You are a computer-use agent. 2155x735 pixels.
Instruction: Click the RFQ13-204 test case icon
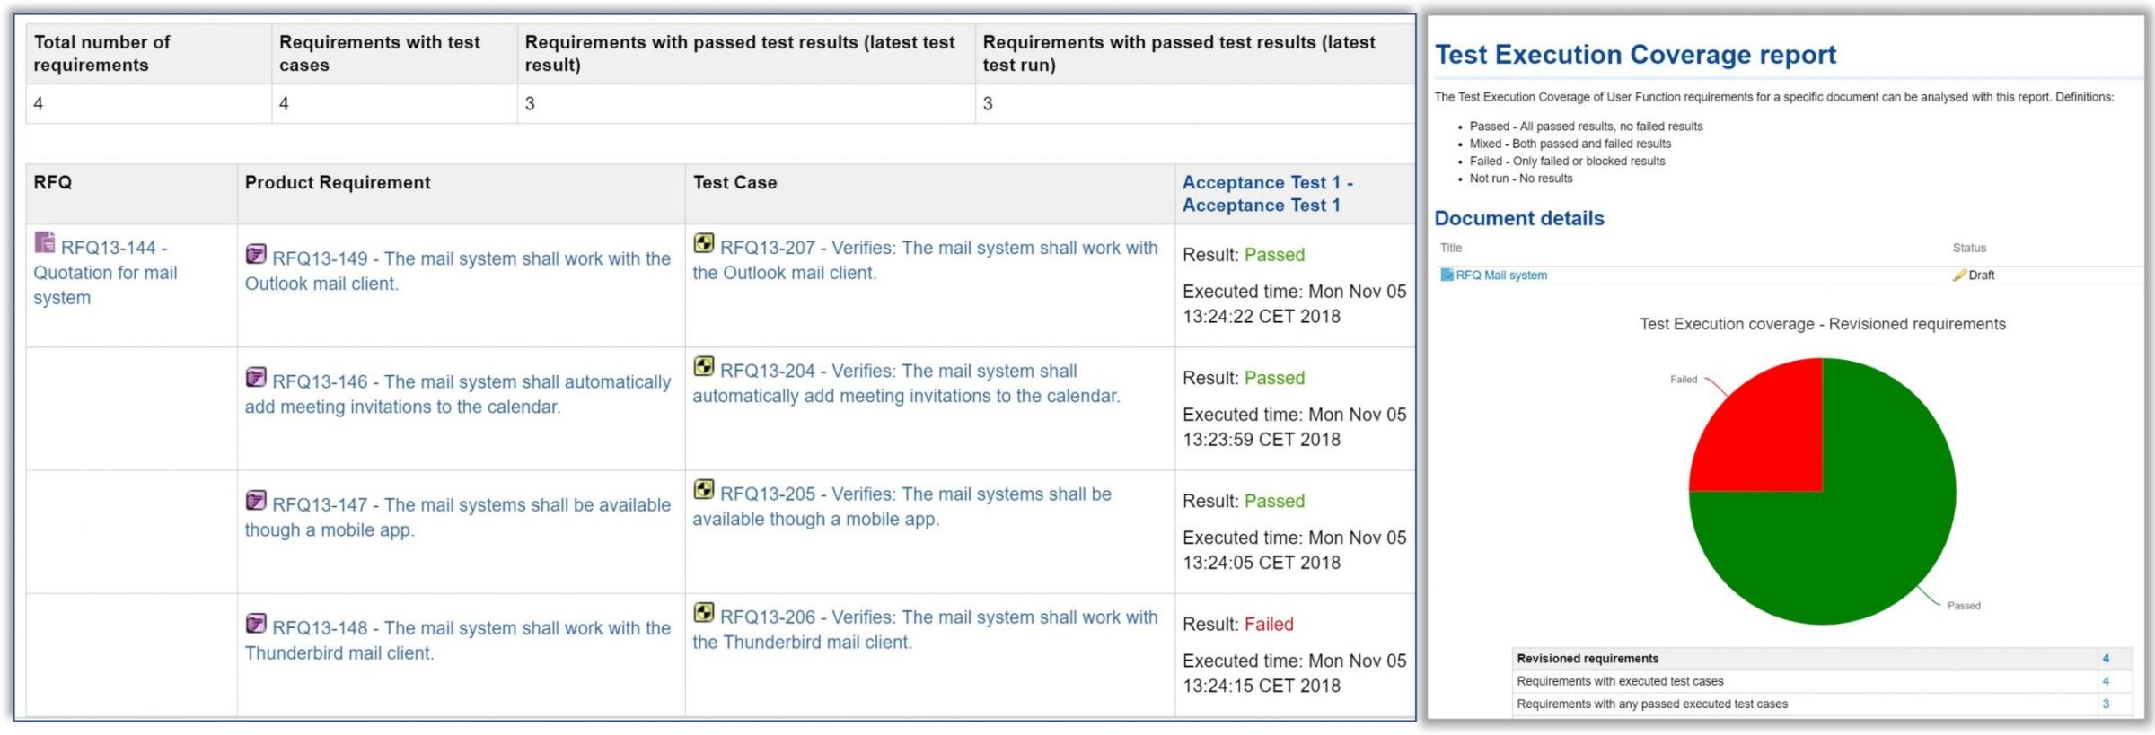click(x=704, y=366)
